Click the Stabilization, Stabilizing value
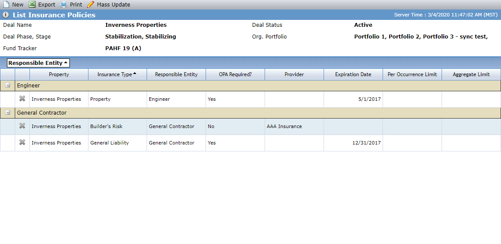The image size is (501, 244). click(141, 37)
